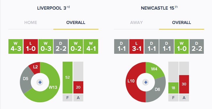Click Liverpool goals-for bar showing 52
This screenshot has width=212, height=109.
tap(68, 77)
